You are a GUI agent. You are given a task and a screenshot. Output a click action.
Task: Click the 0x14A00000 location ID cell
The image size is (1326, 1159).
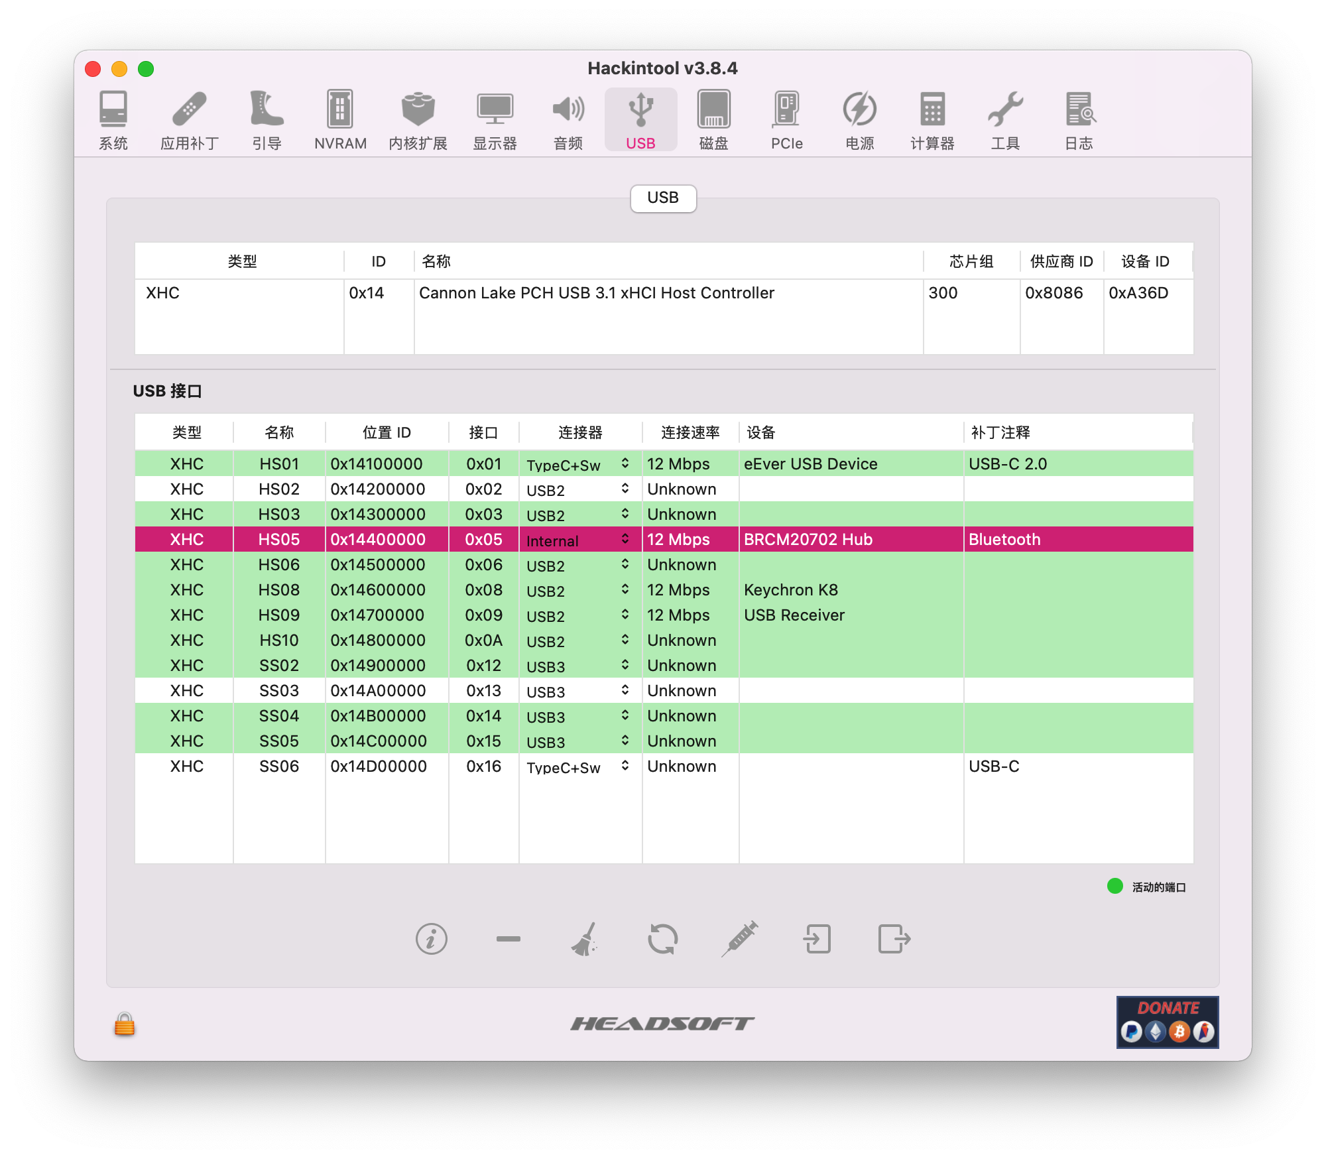(387, 691)
